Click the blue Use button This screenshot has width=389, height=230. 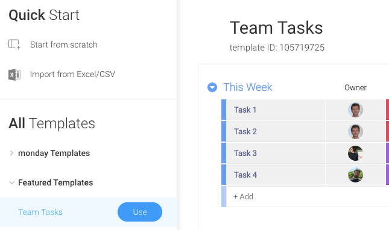pos(140,212)
